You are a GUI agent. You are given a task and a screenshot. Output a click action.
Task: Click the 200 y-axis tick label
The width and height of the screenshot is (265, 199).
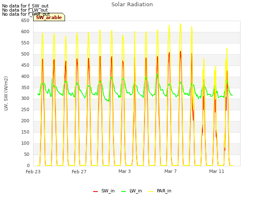(x=25, y=121)
